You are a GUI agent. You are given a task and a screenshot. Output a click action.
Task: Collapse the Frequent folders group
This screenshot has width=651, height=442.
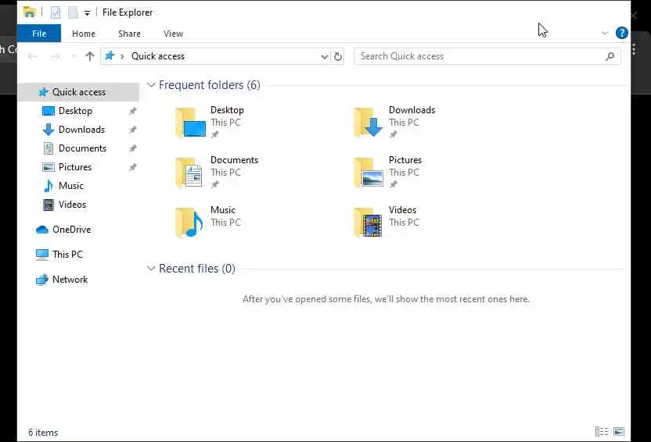[151, 85]
